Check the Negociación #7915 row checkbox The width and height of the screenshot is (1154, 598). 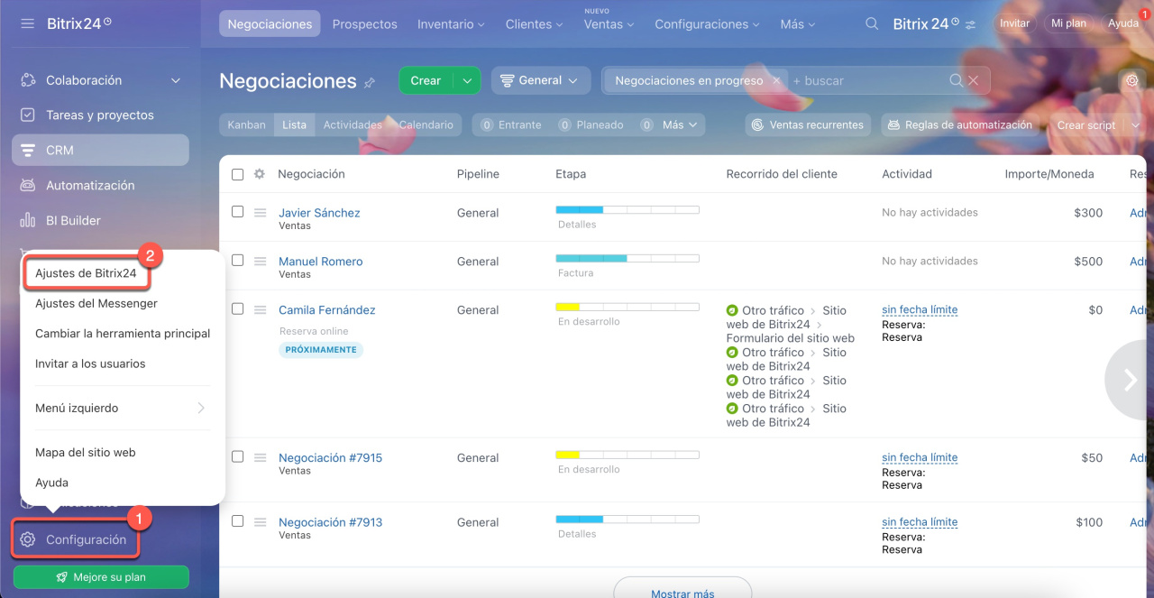tap(237, 457)
